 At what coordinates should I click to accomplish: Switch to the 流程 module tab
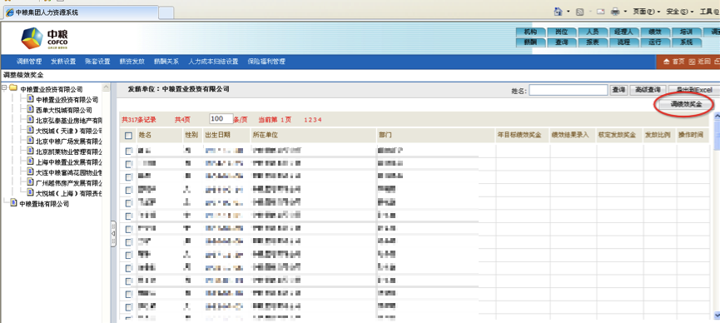[624, 42]
